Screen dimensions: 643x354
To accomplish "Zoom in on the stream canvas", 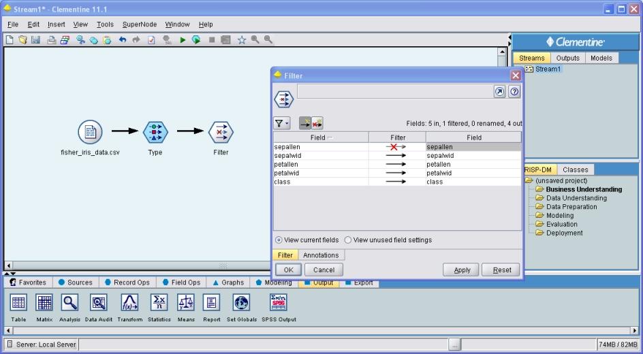I will [x=255, y=39].
